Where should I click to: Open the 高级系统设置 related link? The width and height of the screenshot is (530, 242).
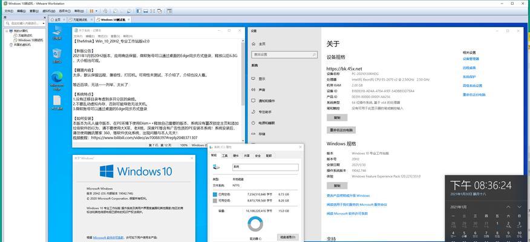tap(472, 86)
